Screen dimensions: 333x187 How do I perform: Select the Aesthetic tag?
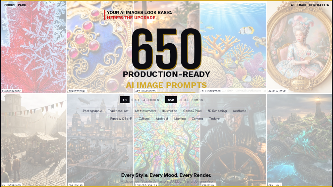(x=239, y=111)
